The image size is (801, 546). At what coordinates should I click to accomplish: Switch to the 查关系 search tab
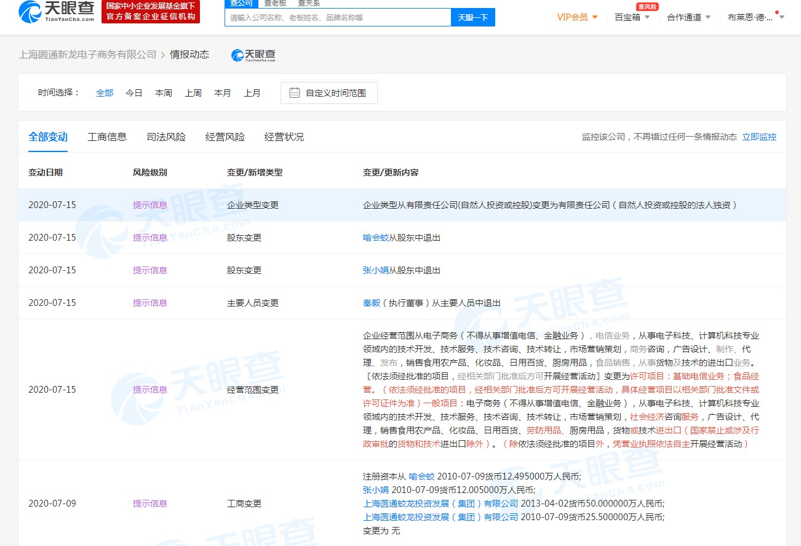click(309, 3)
